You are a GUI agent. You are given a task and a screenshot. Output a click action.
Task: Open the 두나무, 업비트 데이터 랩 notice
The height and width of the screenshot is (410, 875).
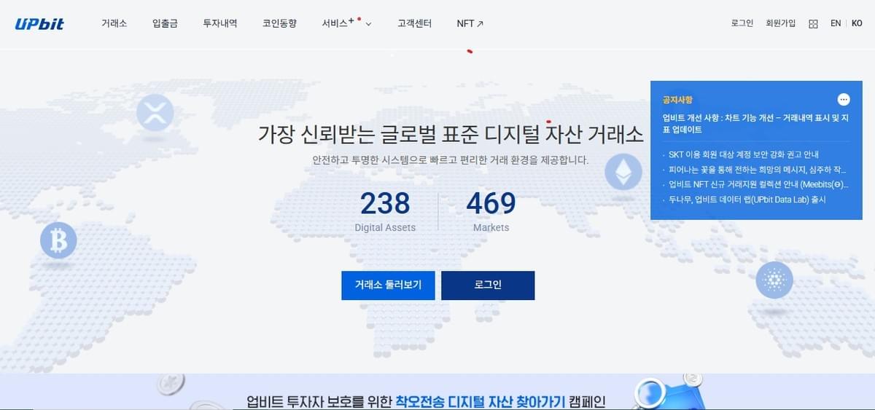tap(747, 199)
